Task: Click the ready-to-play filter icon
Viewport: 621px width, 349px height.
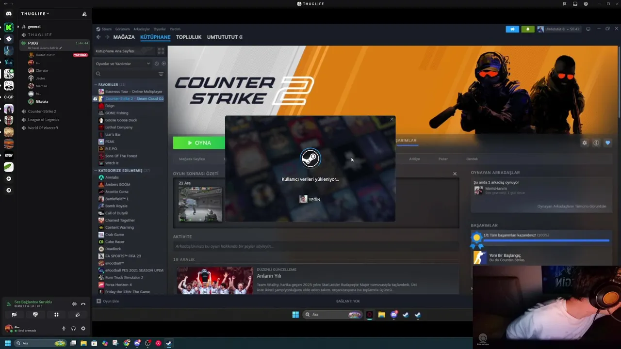Action: coord(163,63)
